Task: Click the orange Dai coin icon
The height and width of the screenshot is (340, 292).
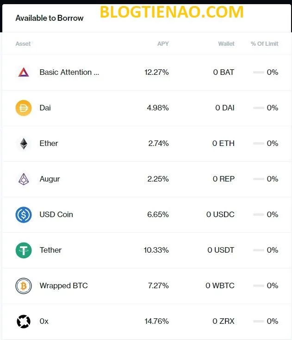Action: coord(24,108)
